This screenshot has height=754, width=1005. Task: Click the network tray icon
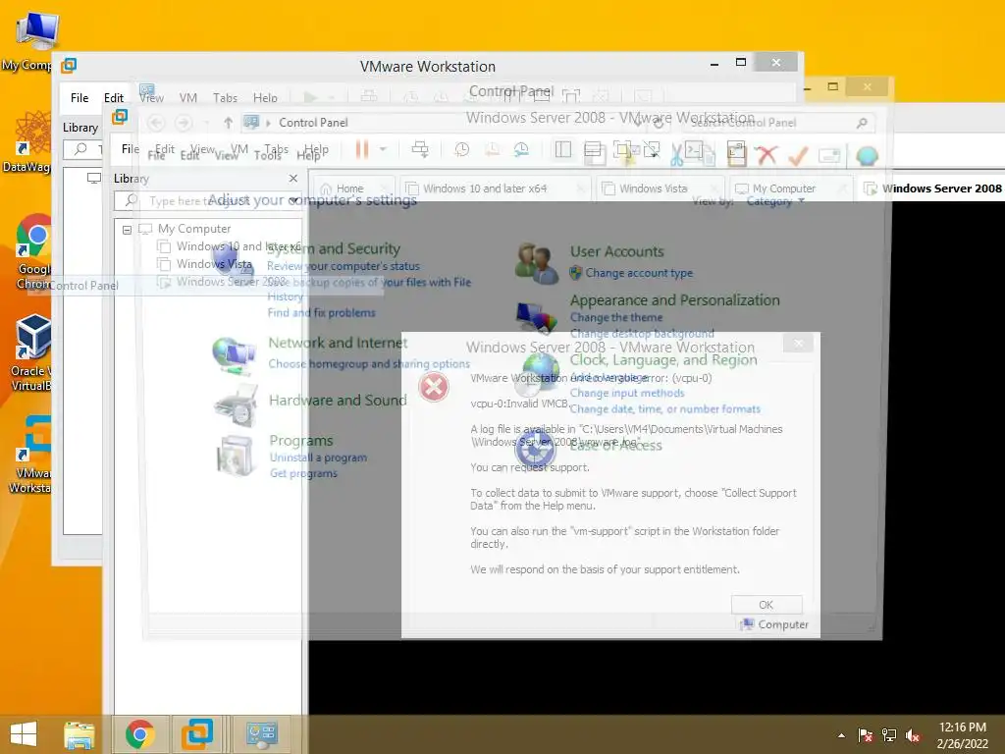tap(889, 735)
